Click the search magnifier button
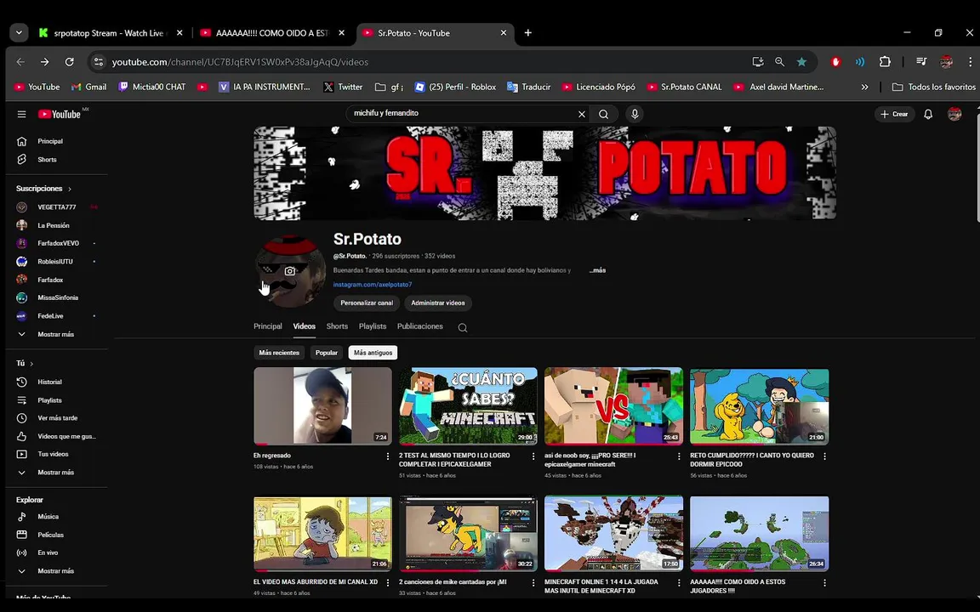 pos(604,114)
